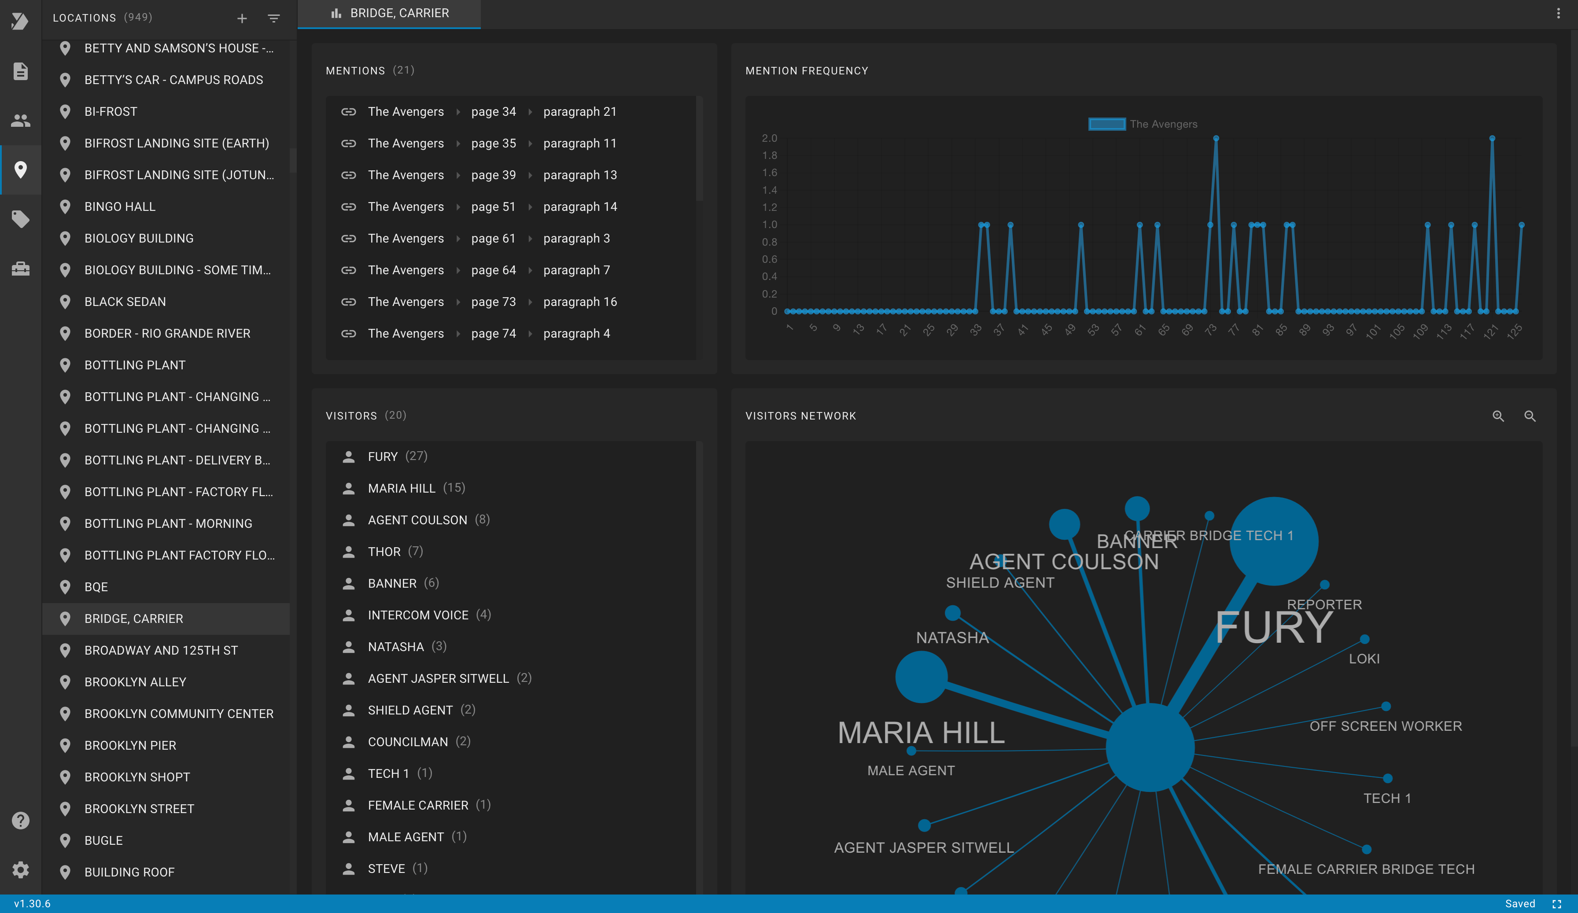Open AGENT JASPER SITWELL visitor entry
This screenshot has width=1578, height=913.
[511, 678]
